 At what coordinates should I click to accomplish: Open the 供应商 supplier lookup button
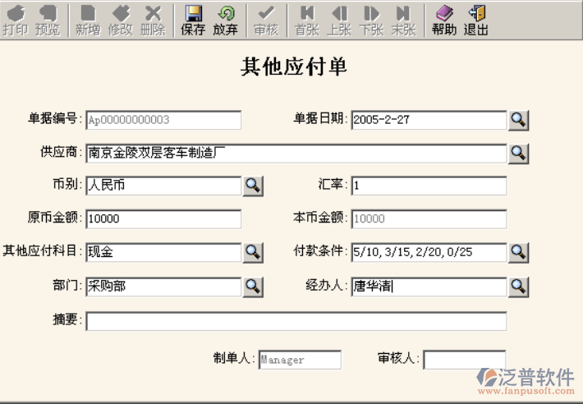pos(518,154)
